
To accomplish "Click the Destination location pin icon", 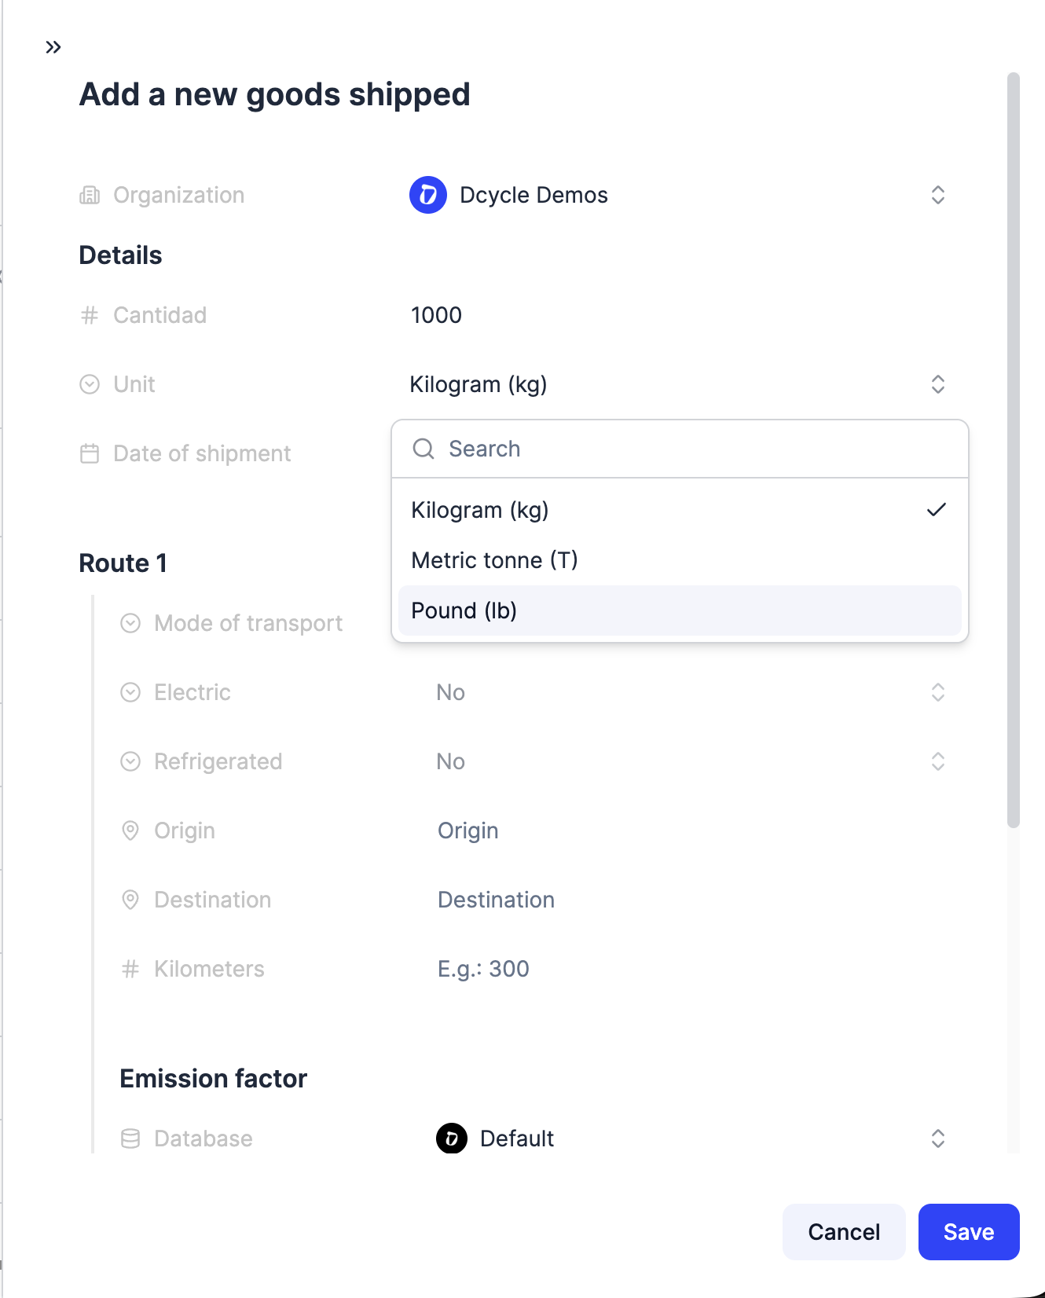I will [130, 900].
